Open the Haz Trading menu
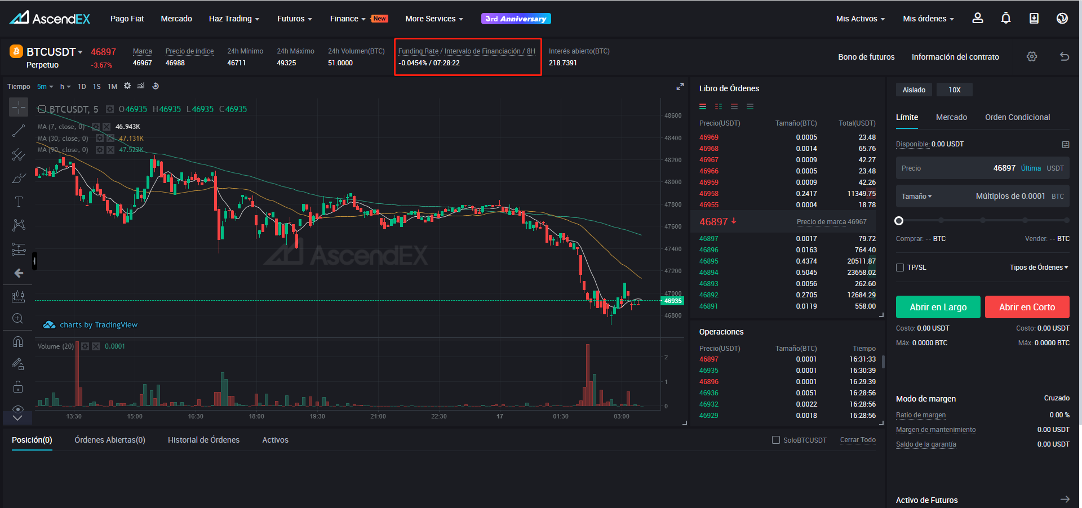1082x508 pixels. 234,19
